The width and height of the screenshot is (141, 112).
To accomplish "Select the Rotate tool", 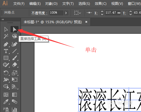I will (x=6, y=73).
